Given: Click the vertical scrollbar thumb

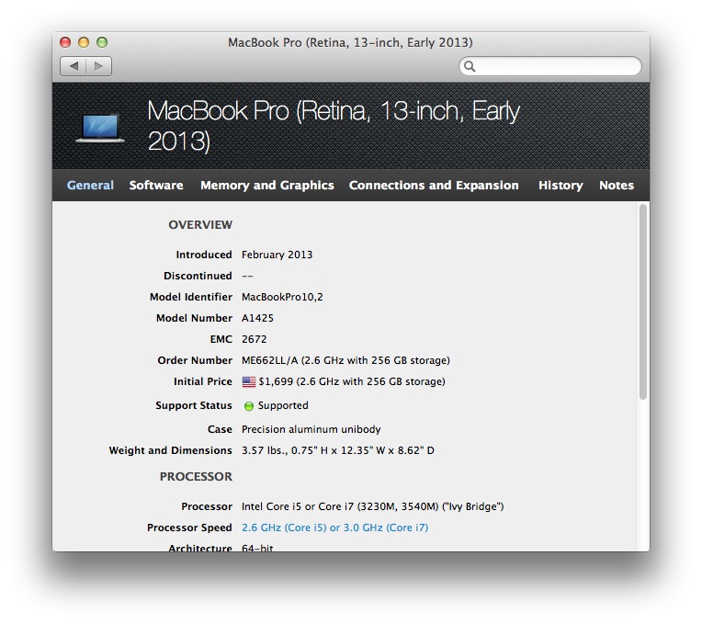Looking at the screenshot, I should tap(643, 301).
